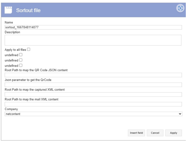The width and height of the screenshot is (190, 142).
Task: Click the Json parameter QrCode input field
Action: (93, 85)
